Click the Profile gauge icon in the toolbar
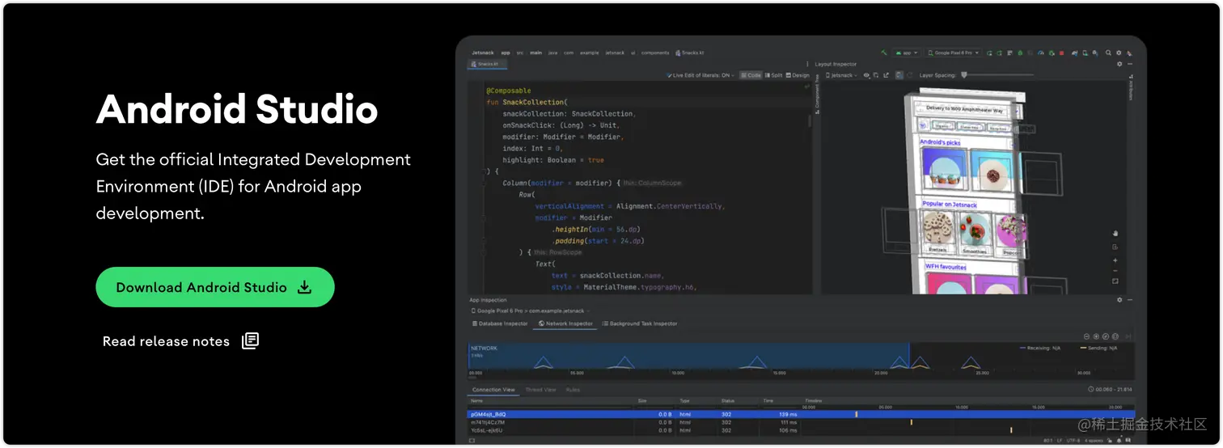The height and width of the screenshot is (448, 1223). 1041,53
